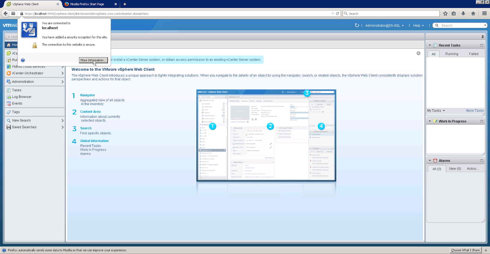Open address bar history dropdown arrow
The width and height of the screenshot is (490, 254).
333,14
